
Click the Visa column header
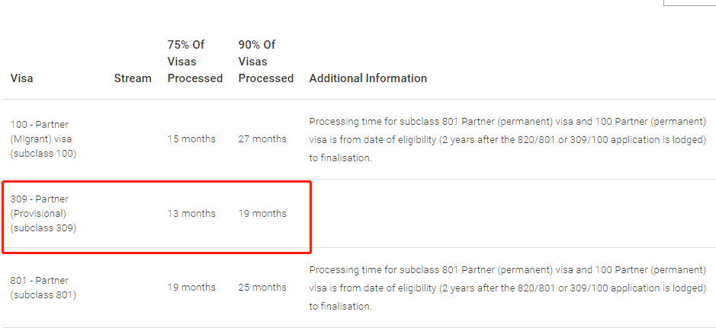(x=22, y=78)
